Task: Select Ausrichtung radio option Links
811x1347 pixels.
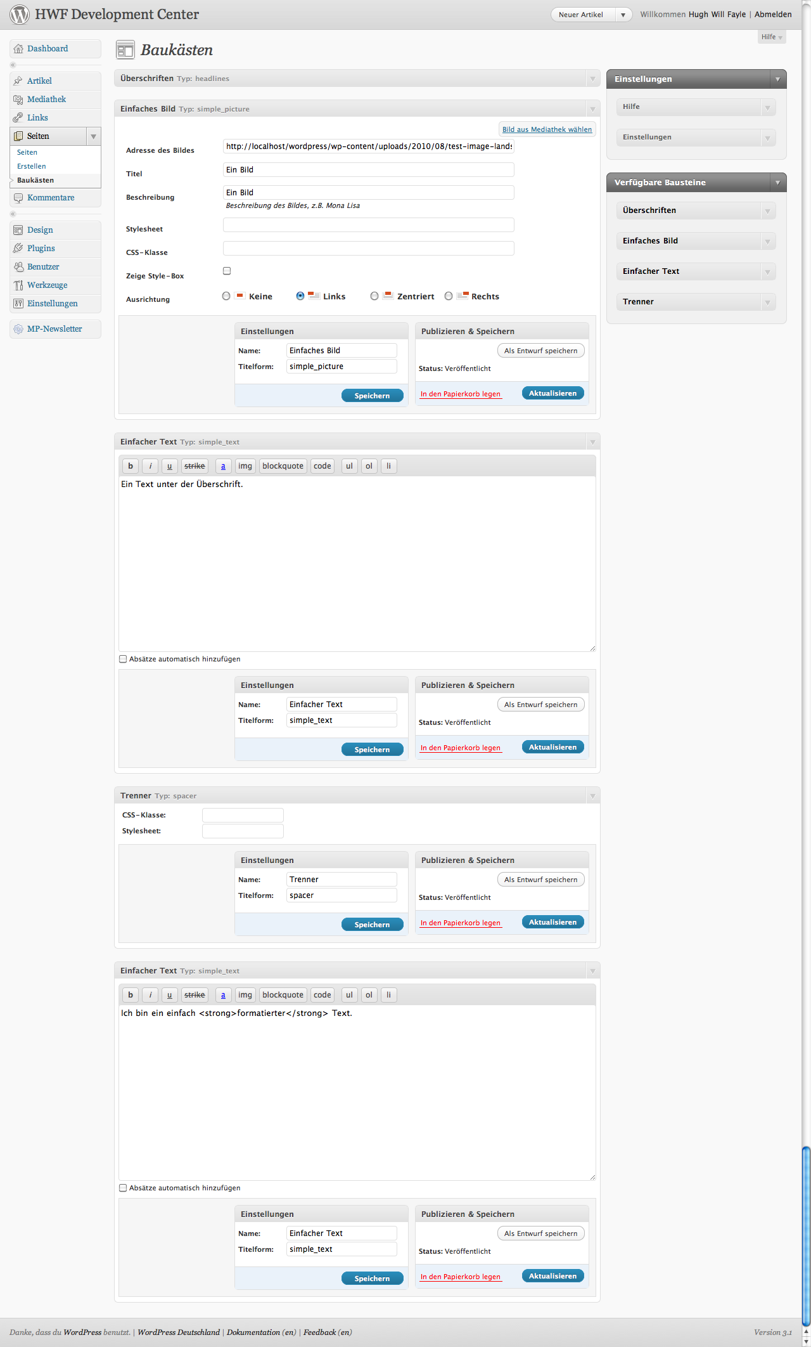Action: [x=300, y=296]
